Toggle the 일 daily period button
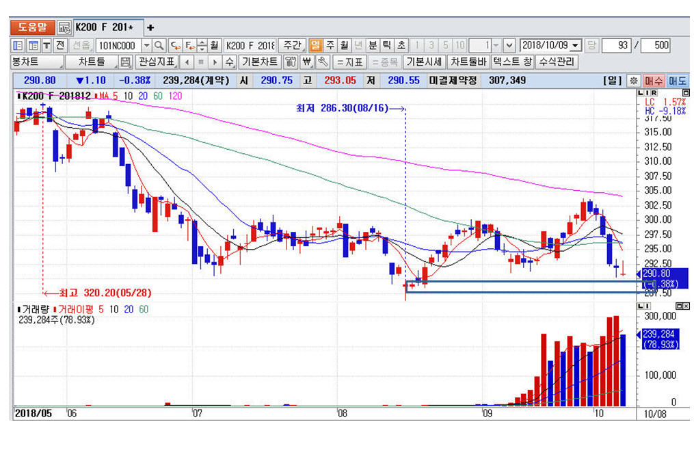694x450 pixels. click(x=315, y=46)
